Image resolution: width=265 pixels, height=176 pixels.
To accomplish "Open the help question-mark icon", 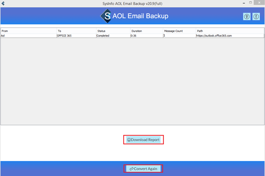I will (247, 17).
